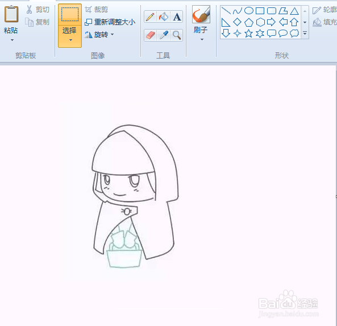Click the shapes gallery scroll-up arrow

305,11
